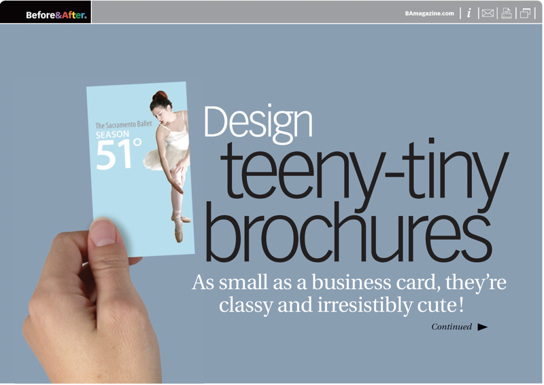The image size is (544, 385).
Task: Click the large '51' number on card
Action: click(x=114, y=155)
